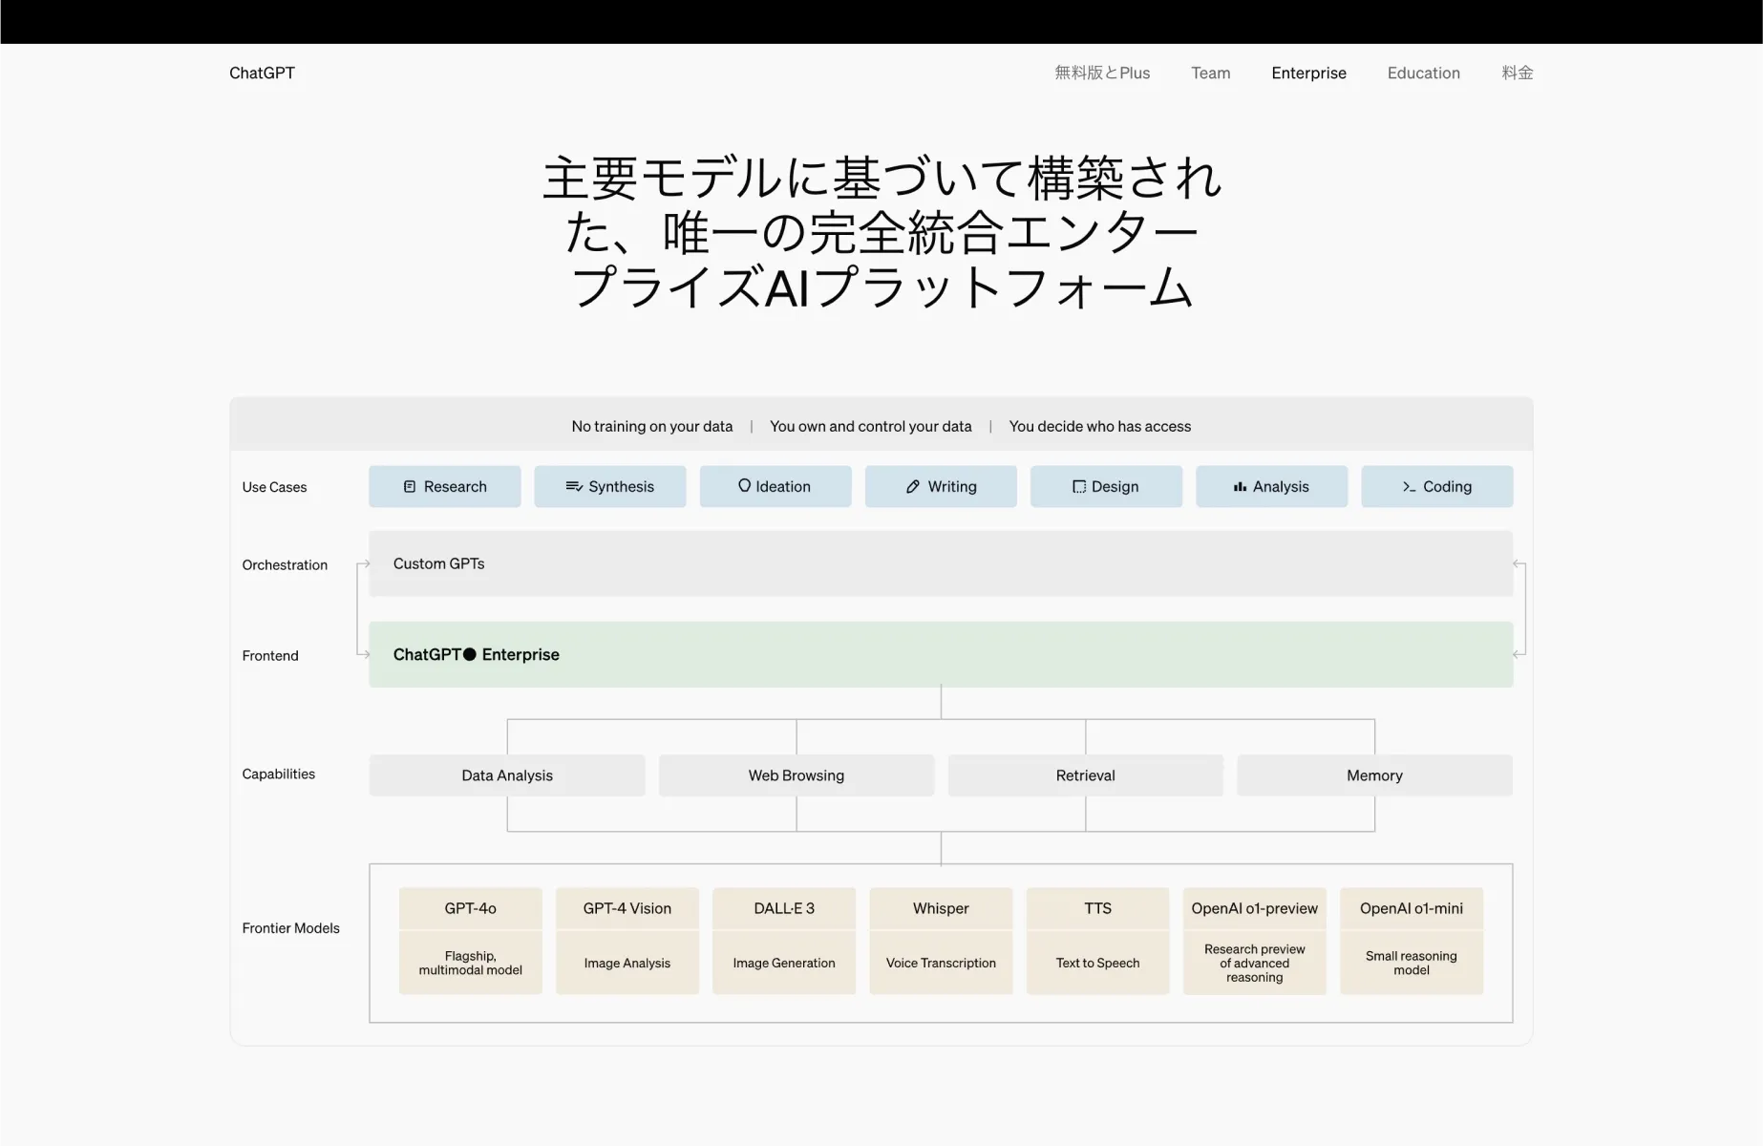Click the 'Orchestration' row label
Screen dimensions: 1763x1146
(x=285, y=564)
